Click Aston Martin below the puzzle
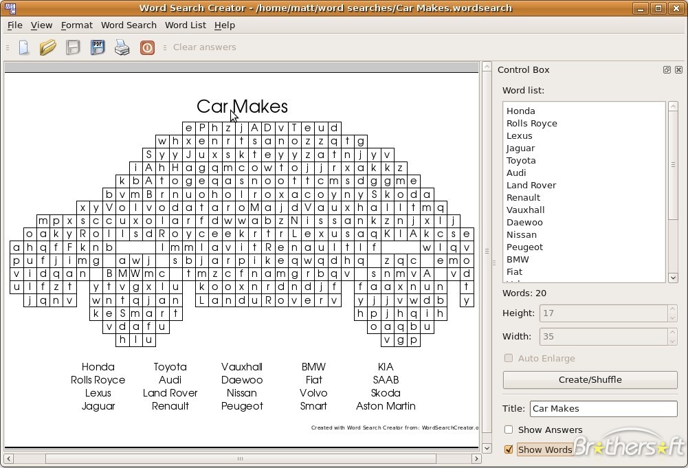688x468 pixels. 386,405
